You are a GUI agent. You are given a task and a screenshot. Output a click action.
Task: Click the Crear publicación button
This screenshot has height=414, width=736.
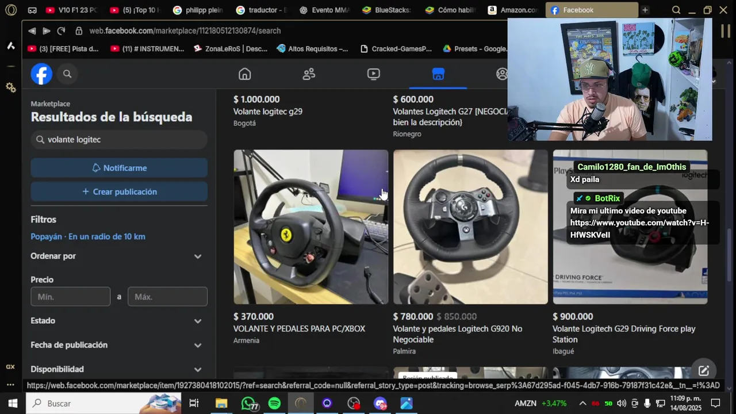[119, 191]
